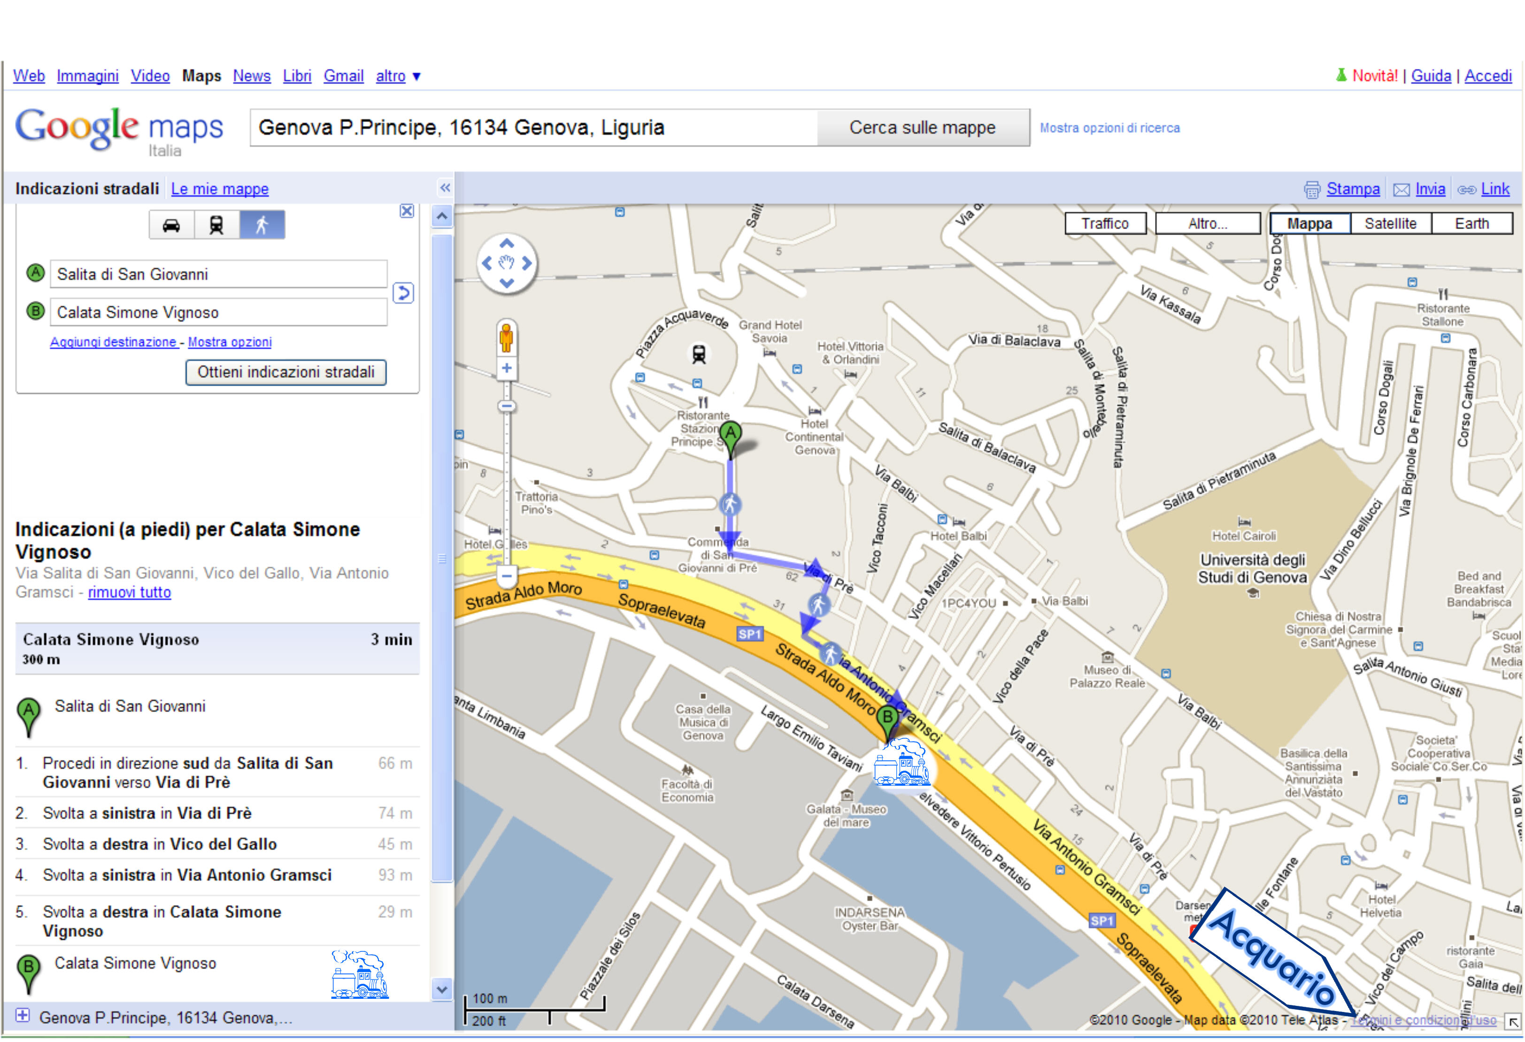Click the Cerca sulle mappe button
This screenshot has height=1042, width=1525.
(922, 127)
